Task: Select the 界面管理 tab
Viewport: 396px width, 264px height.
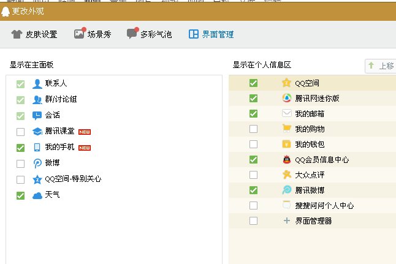Action: 211,34
